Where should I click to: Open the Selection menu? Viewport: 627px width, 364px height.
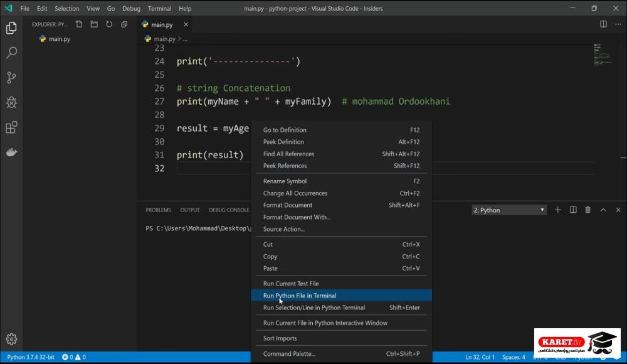(x=67, y=8)
